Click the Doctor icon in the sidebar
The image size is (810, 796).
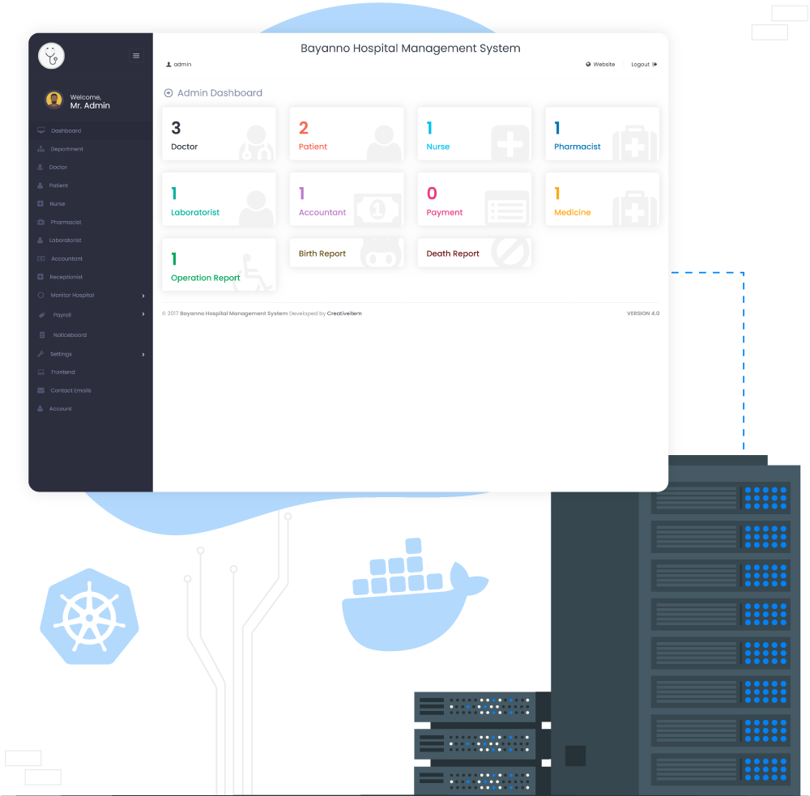(40, 167)
